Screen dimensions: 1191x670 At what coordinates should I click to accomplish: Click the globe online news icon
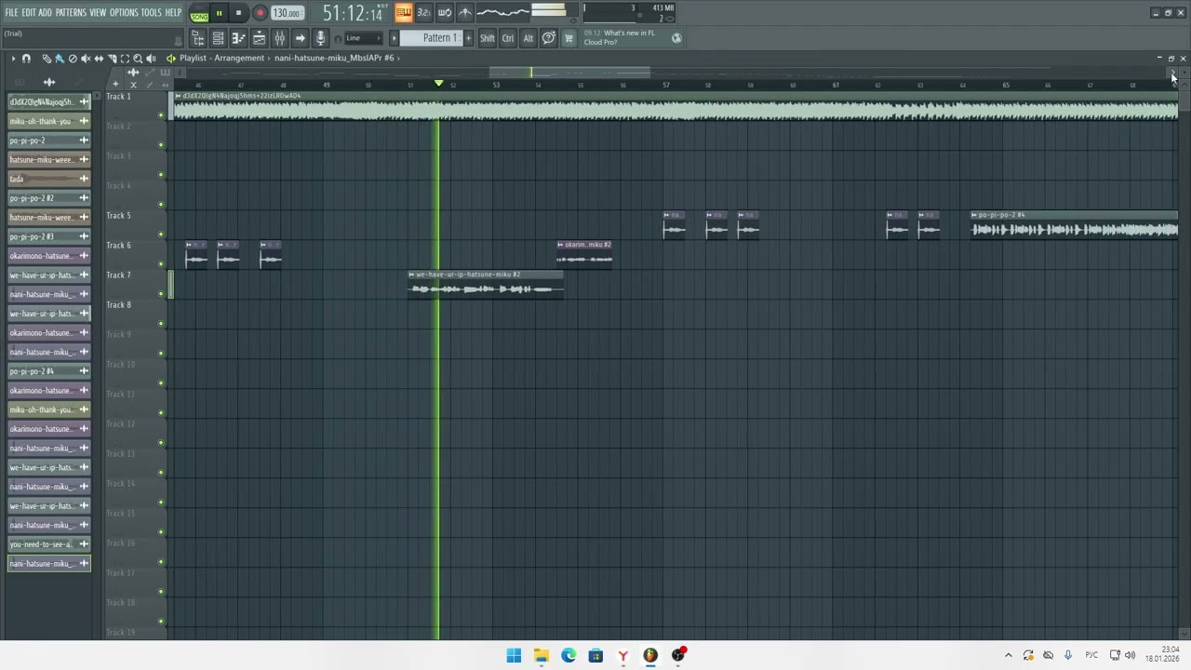[x=676, y=38]
